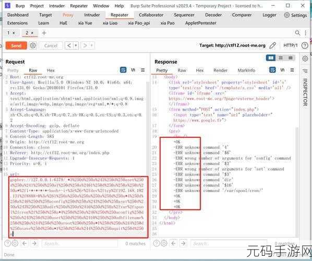Open request editor hamburger menu

point(142,70)
